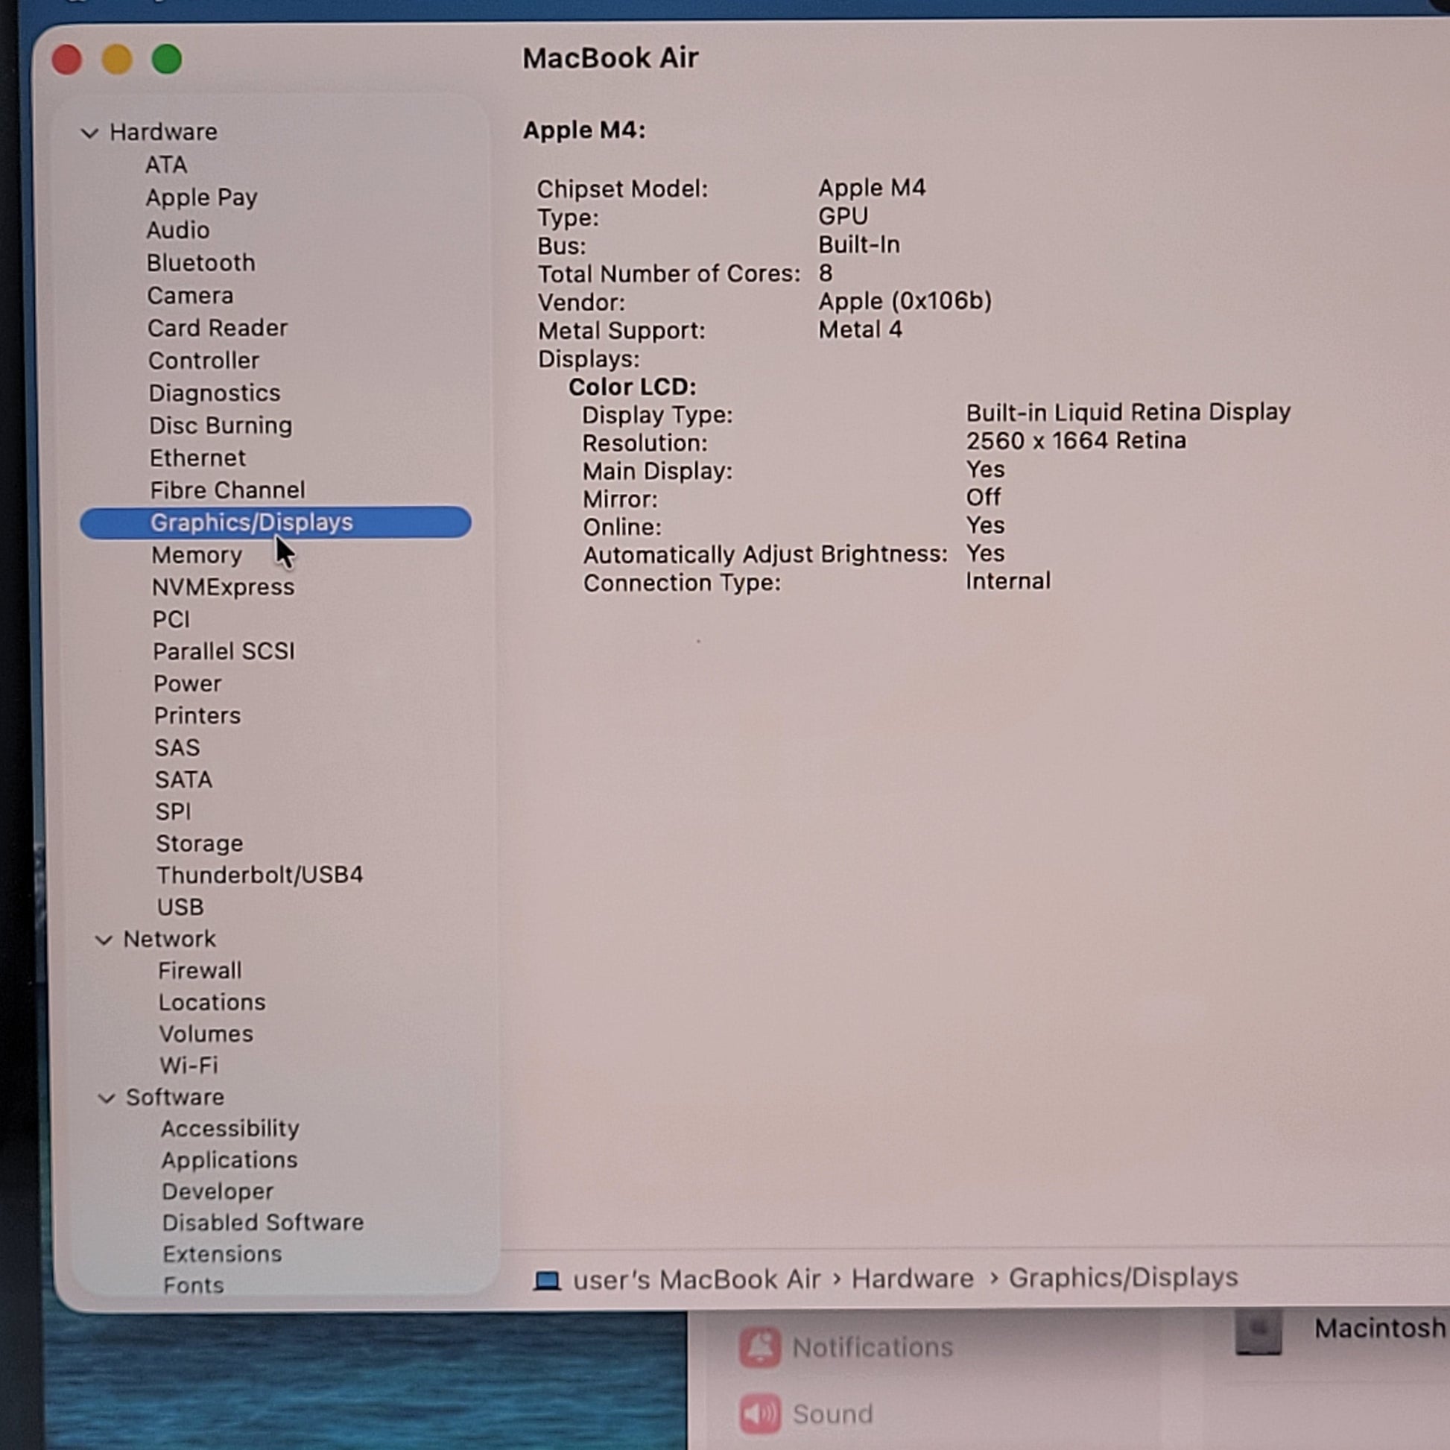Click the green zoom window button
This screenshot has height=1450, width=1450.
click(x=167, y=60)
